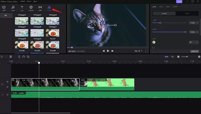Open the Help menu in the title bar
This screenshot has height=114, width=201.
pos(29,1)
